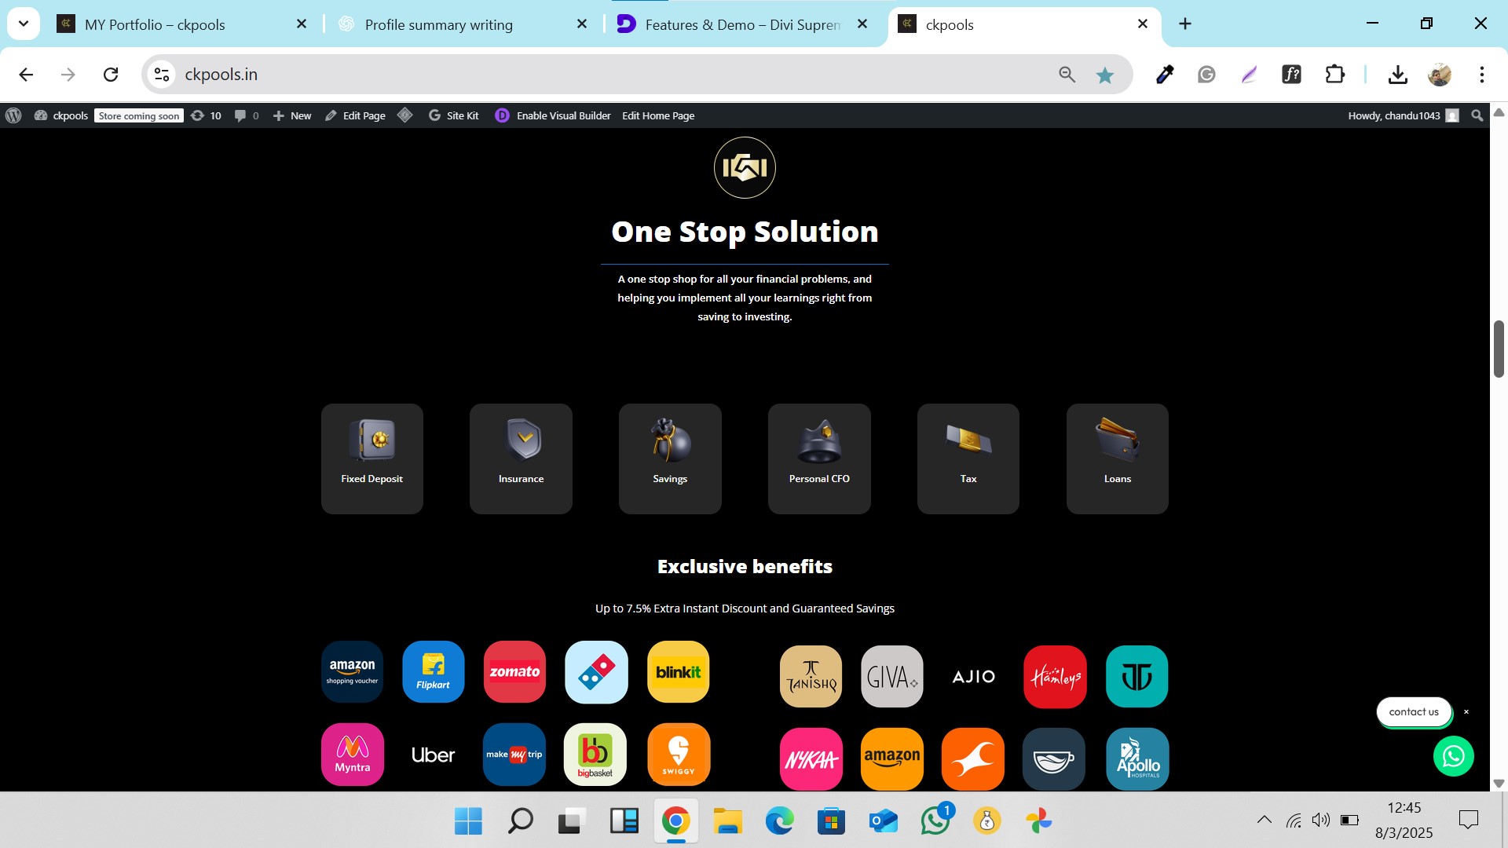Open the Tanishq brand logo tile
Screen dimensions: 1508x848
[811, 677]
